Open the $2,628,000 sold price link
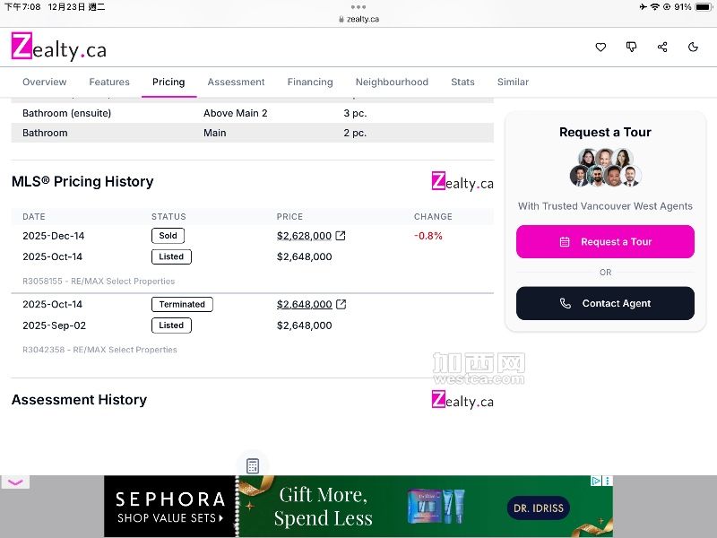 (304, 236)
